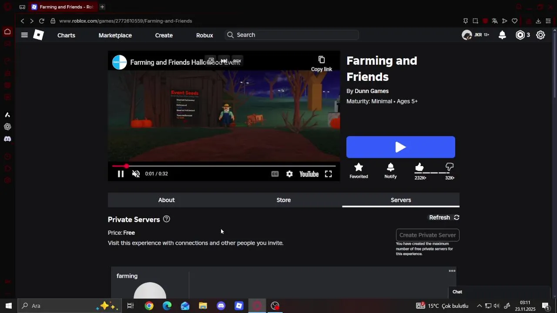Go forward in browser history
Screen dimensions: 557x313
click(x=32, y=21)
